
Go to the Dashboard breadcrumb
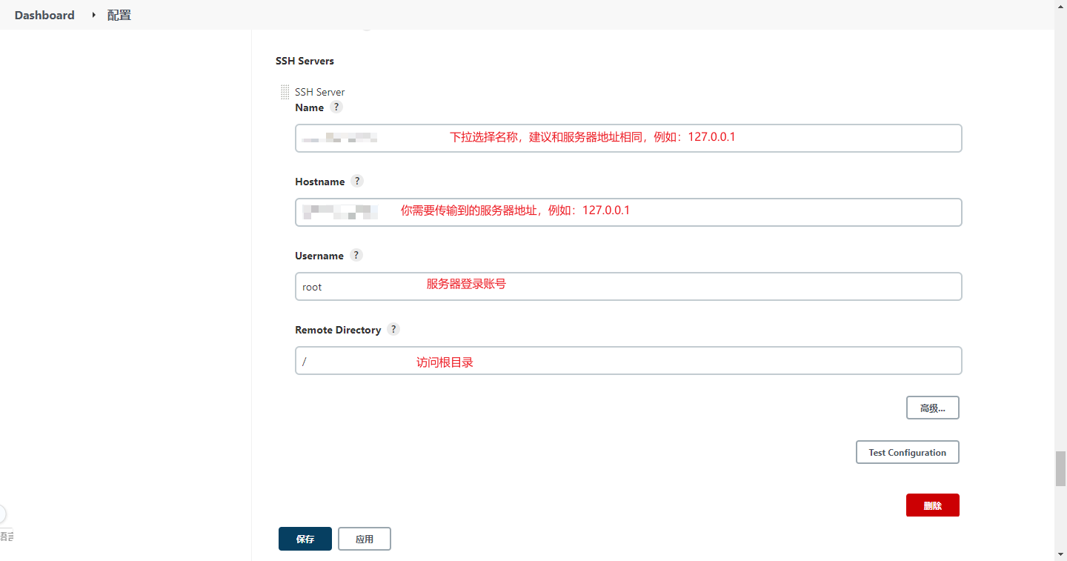[x=44, y=15]
